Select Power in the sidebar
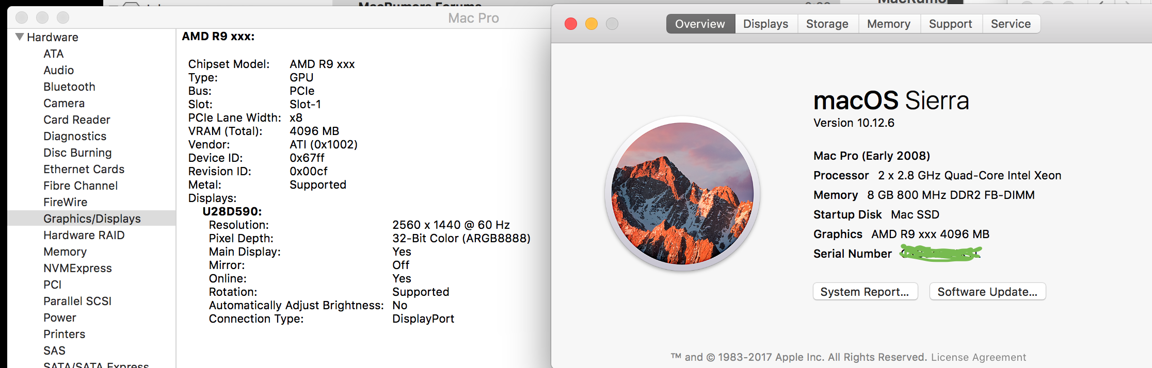Viewport: 1152px width, 368px height. (x=60, y=317)
